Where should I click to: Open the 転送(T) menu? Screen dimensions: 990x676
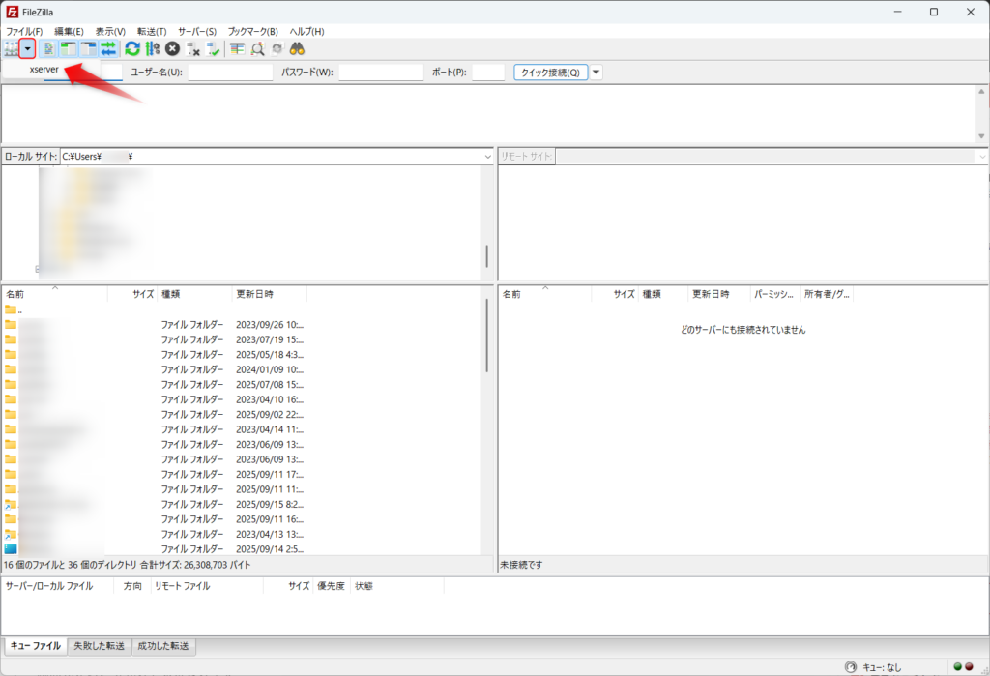point(152,31)
